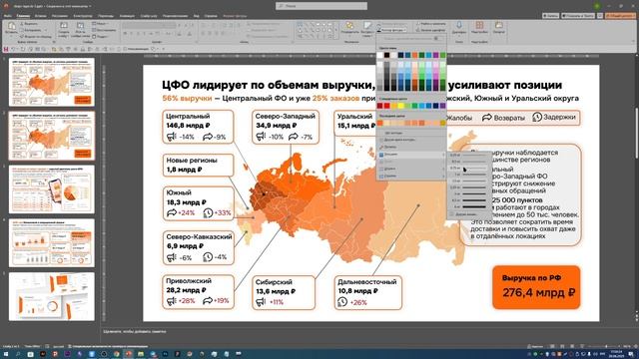The height and width of the screenshot is (359, 639).
Task: Pick the yellow standard color swatch
Action: click(401, 106)
